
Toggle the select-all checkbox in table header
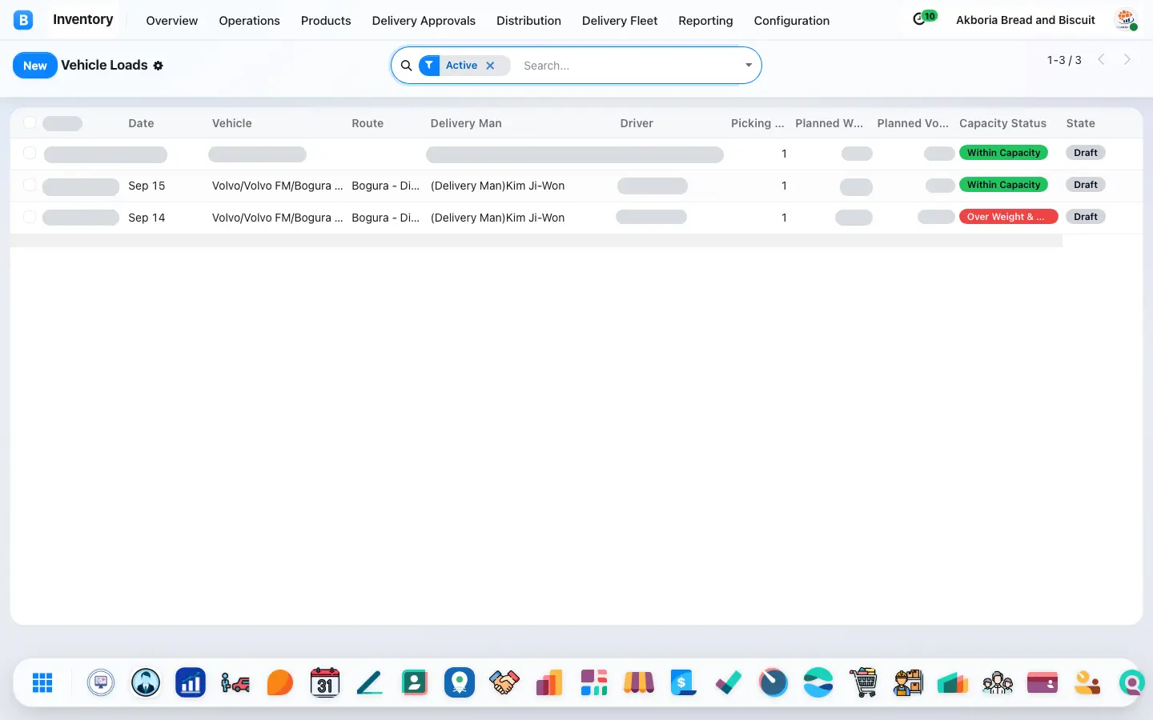click(x=30, y=122)
